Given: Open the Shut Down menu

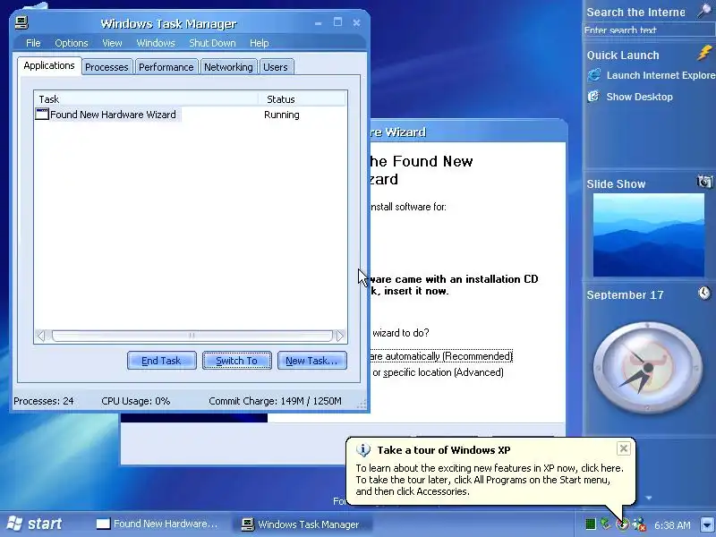Looking at the screenshot, I should [x=212, y=43].
